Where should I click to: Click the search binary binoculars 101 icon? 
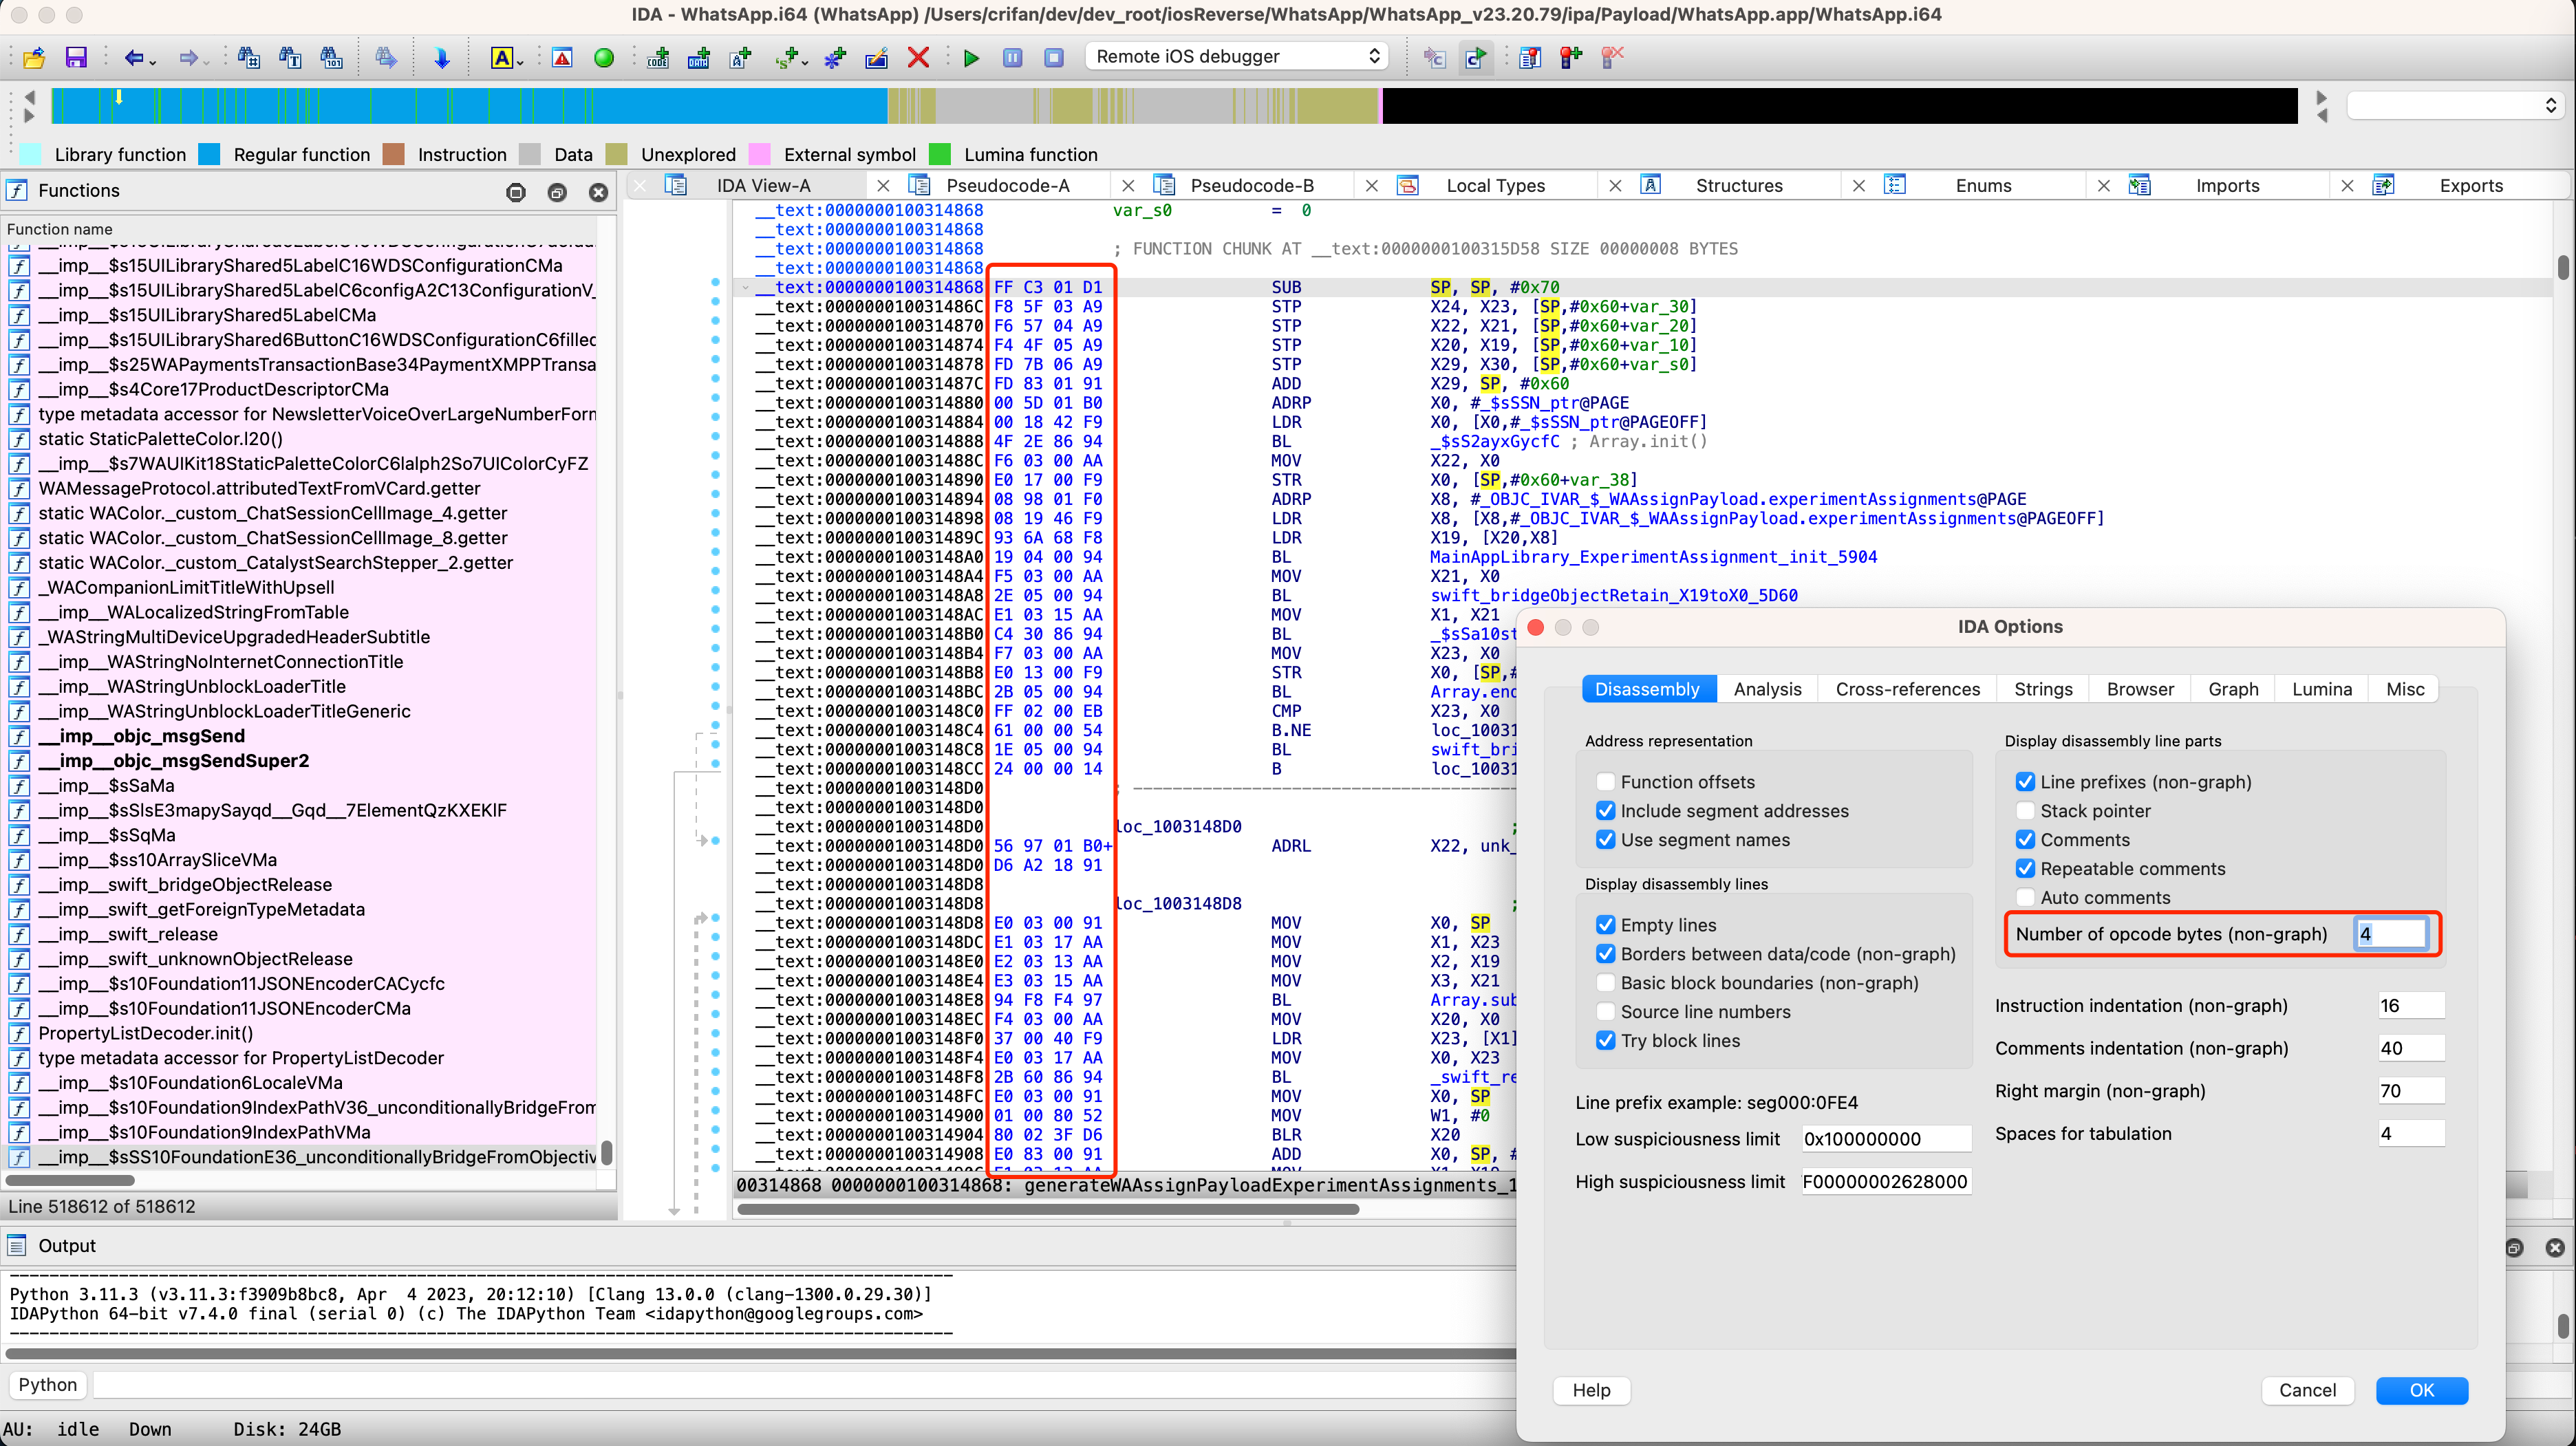(x=331, y=57)
